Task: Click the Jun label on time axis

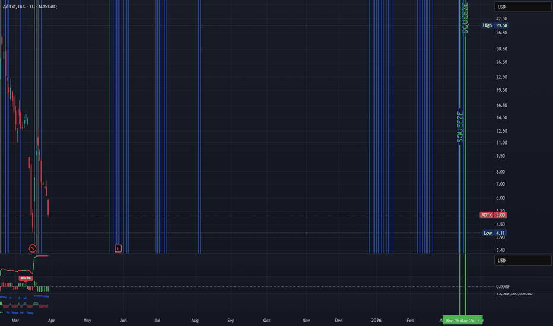Action: coord(123,321)
